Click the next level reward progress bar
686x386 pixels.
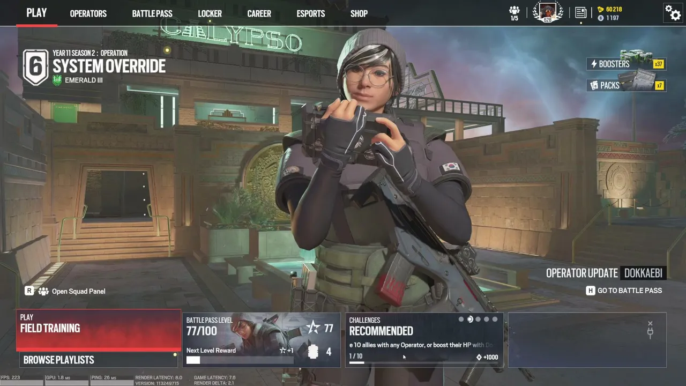coord(240,360)
